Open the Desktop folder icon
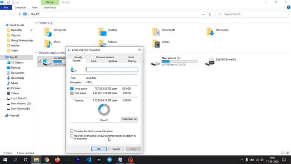This screenshot has height=164, width=291. point(102,32)
